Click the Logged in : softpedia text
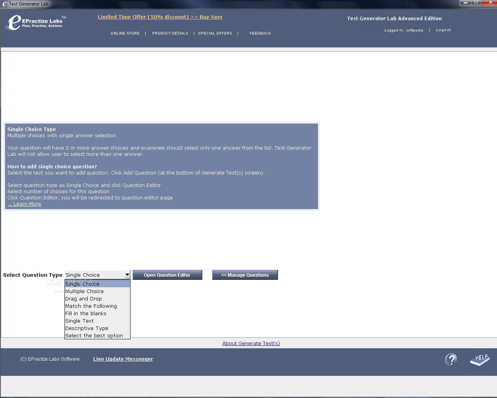497x398 pixels. click(404, 30)
